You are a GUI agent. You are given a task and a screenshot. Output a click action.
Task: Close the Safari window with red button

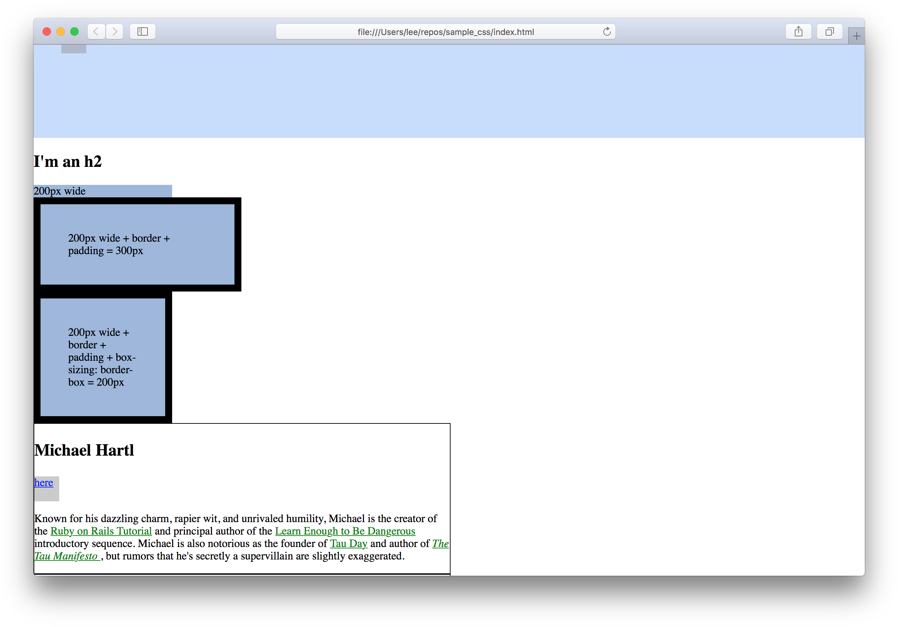pyautogui.click(x=46, y=32)
